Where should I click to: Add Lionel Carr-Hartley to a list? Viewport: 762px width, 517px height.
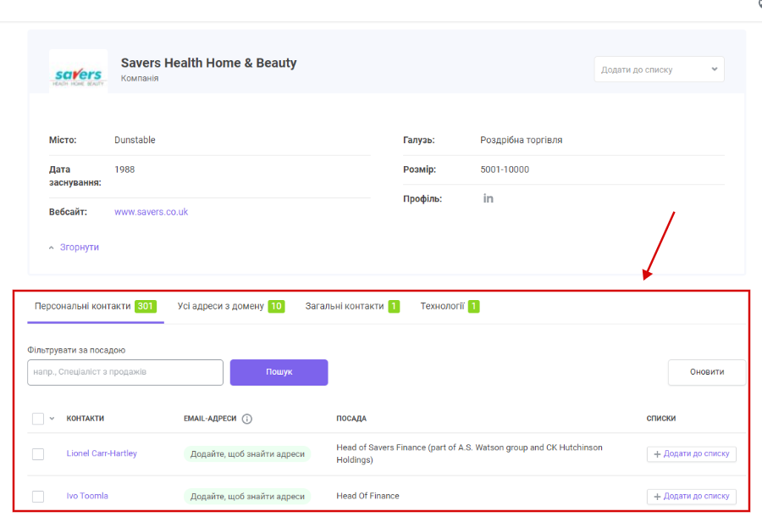(x=692, y=454)
